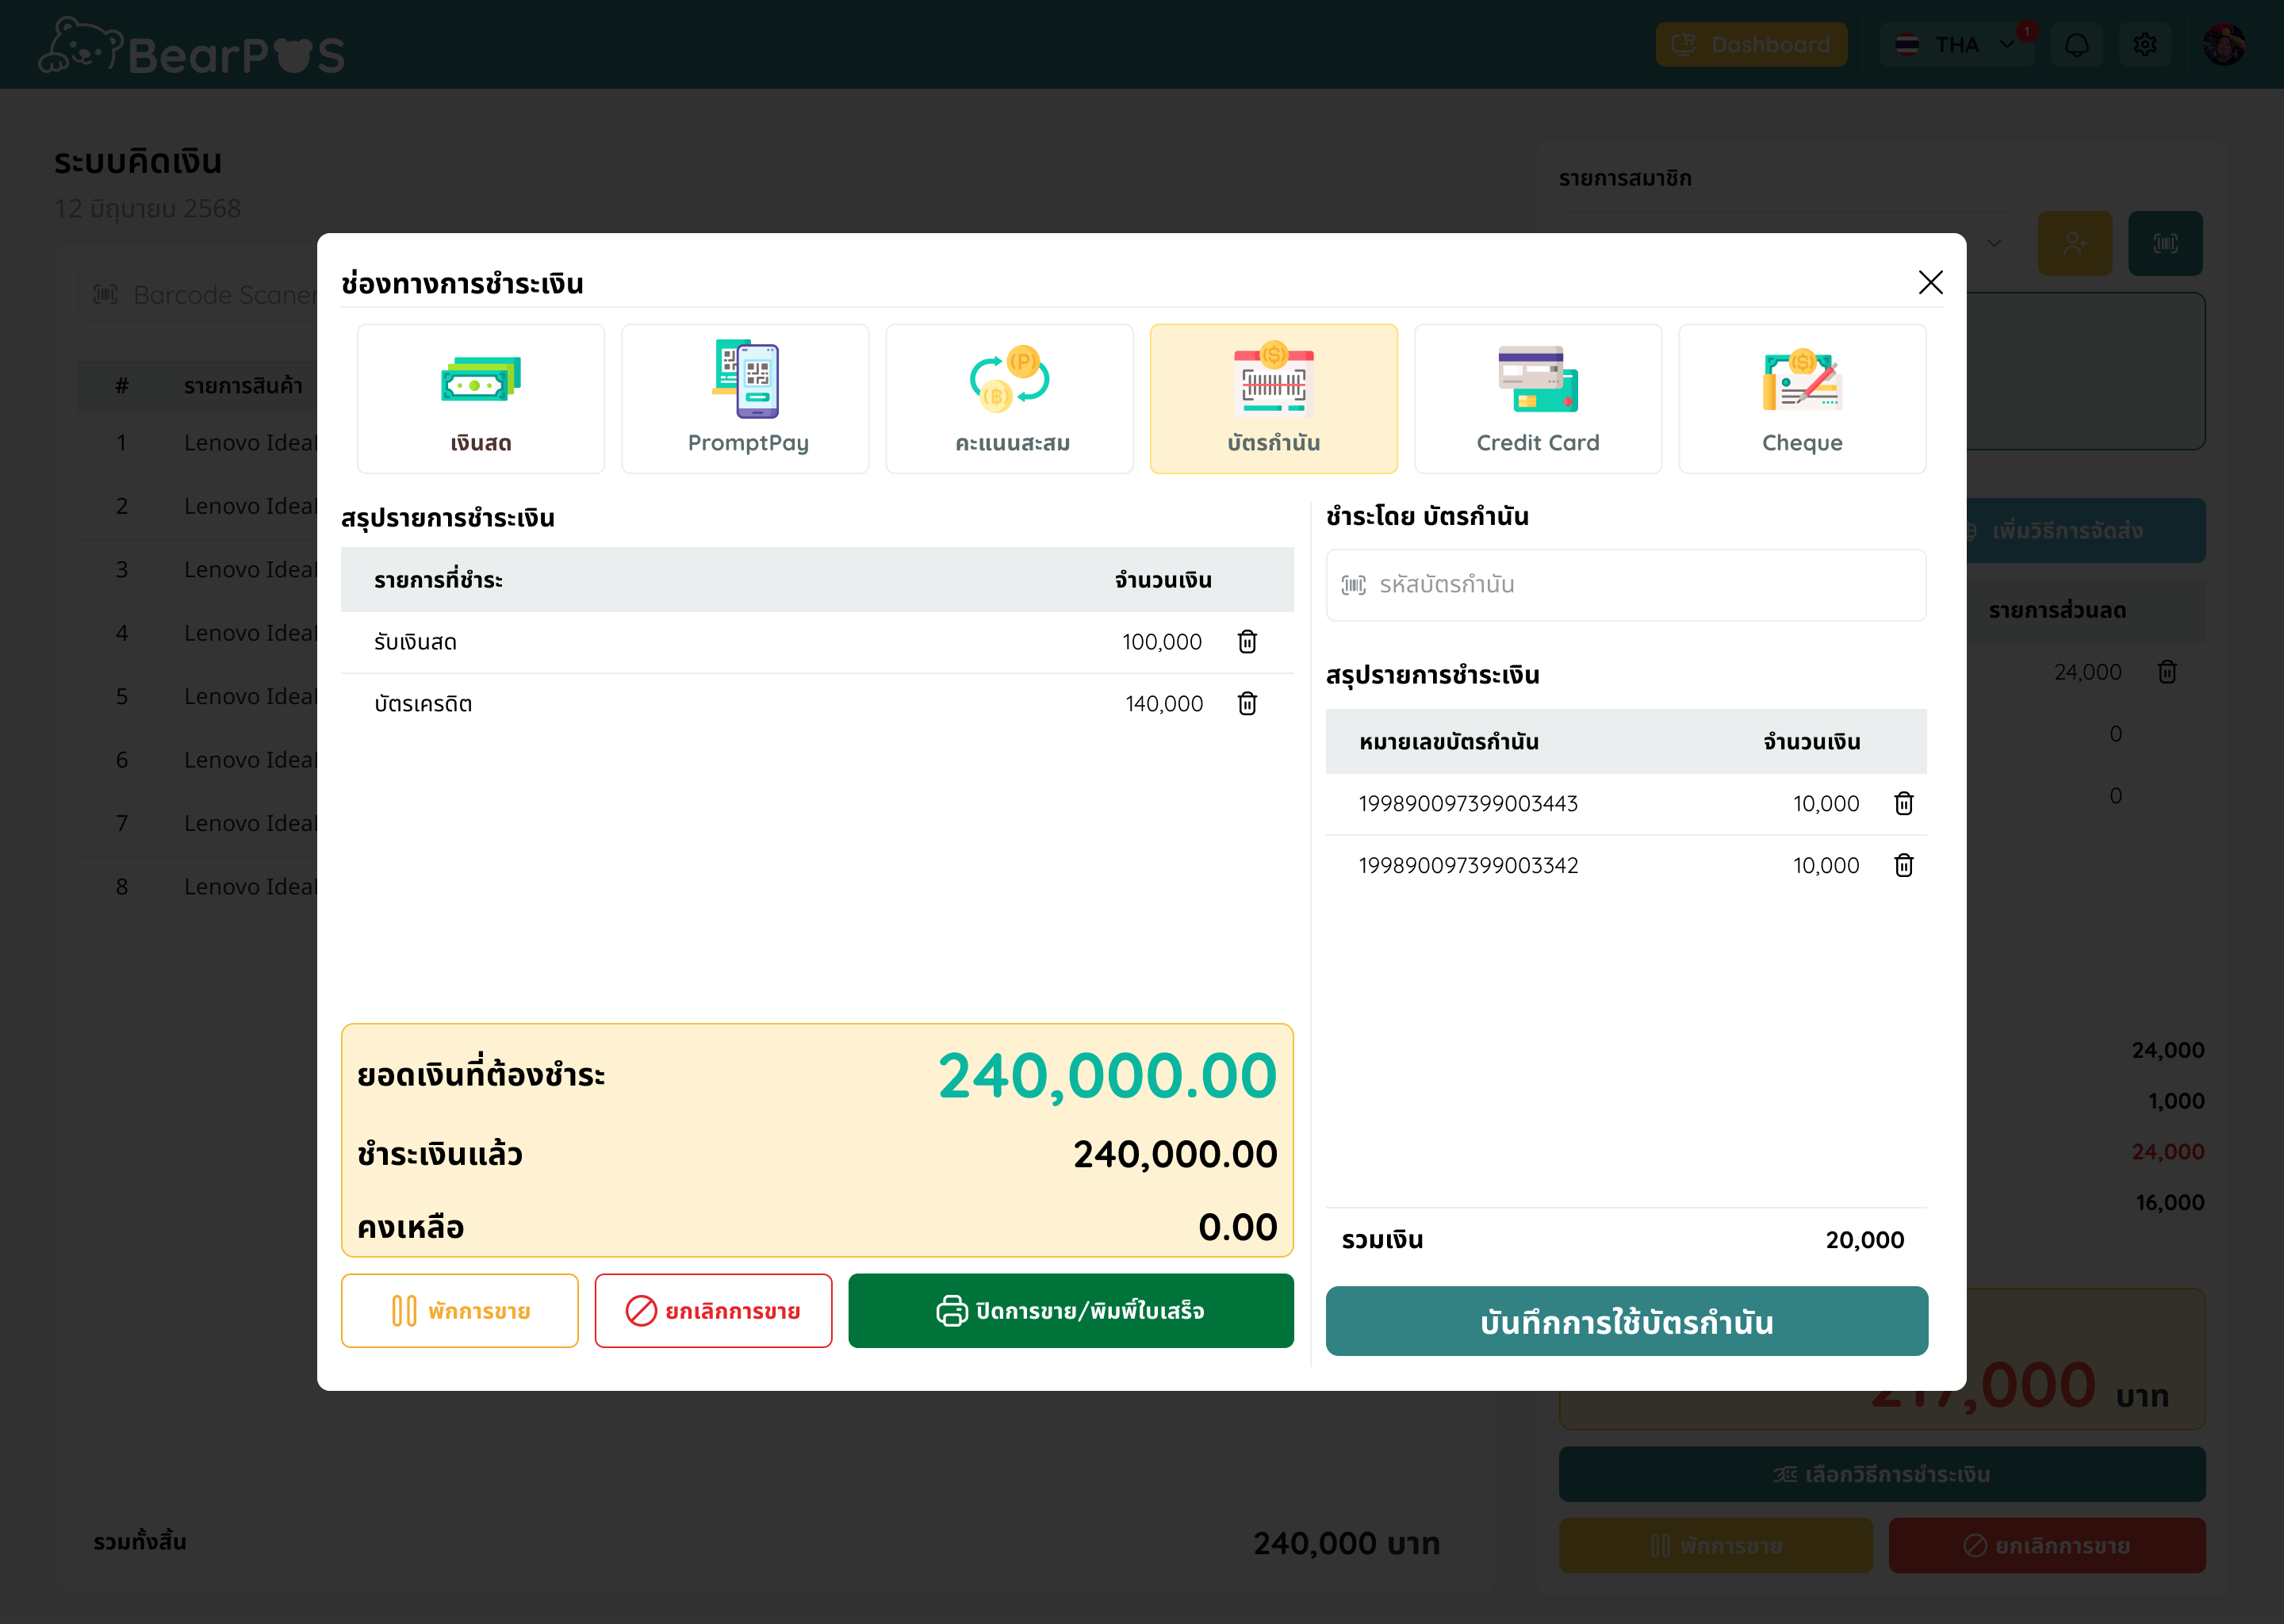Delete the 24,000 discount row

tap(2167, 672)
